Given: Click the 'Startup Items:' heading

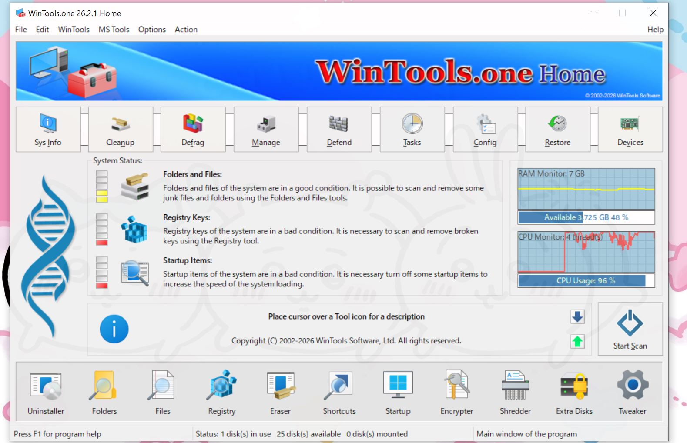Looking at the screenshot, I should point(188,260).
